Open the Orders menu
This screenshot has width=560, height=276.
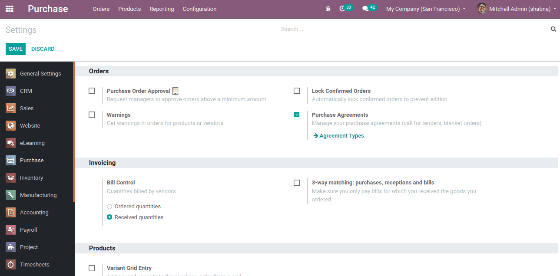(x=101, y=9)
